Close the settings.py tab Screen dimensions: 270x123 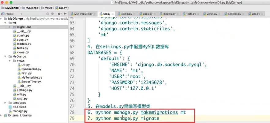coord(243,14)
